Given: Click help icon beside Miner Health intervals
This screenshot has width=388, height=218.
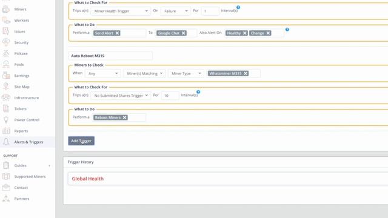Looking at the screenshot, I should coord(238,7).
